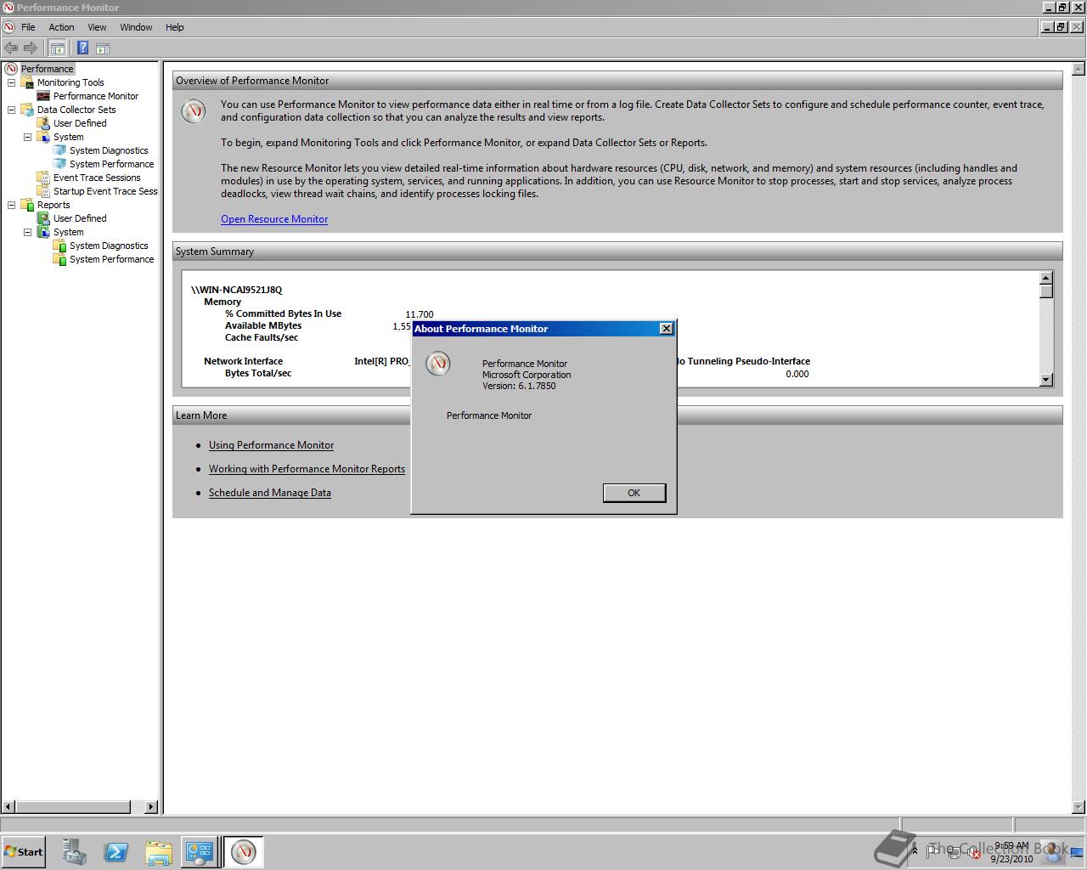Viewport: 1087px width, 870px height.
Task: Open the View menu
Action: point(97,27)
